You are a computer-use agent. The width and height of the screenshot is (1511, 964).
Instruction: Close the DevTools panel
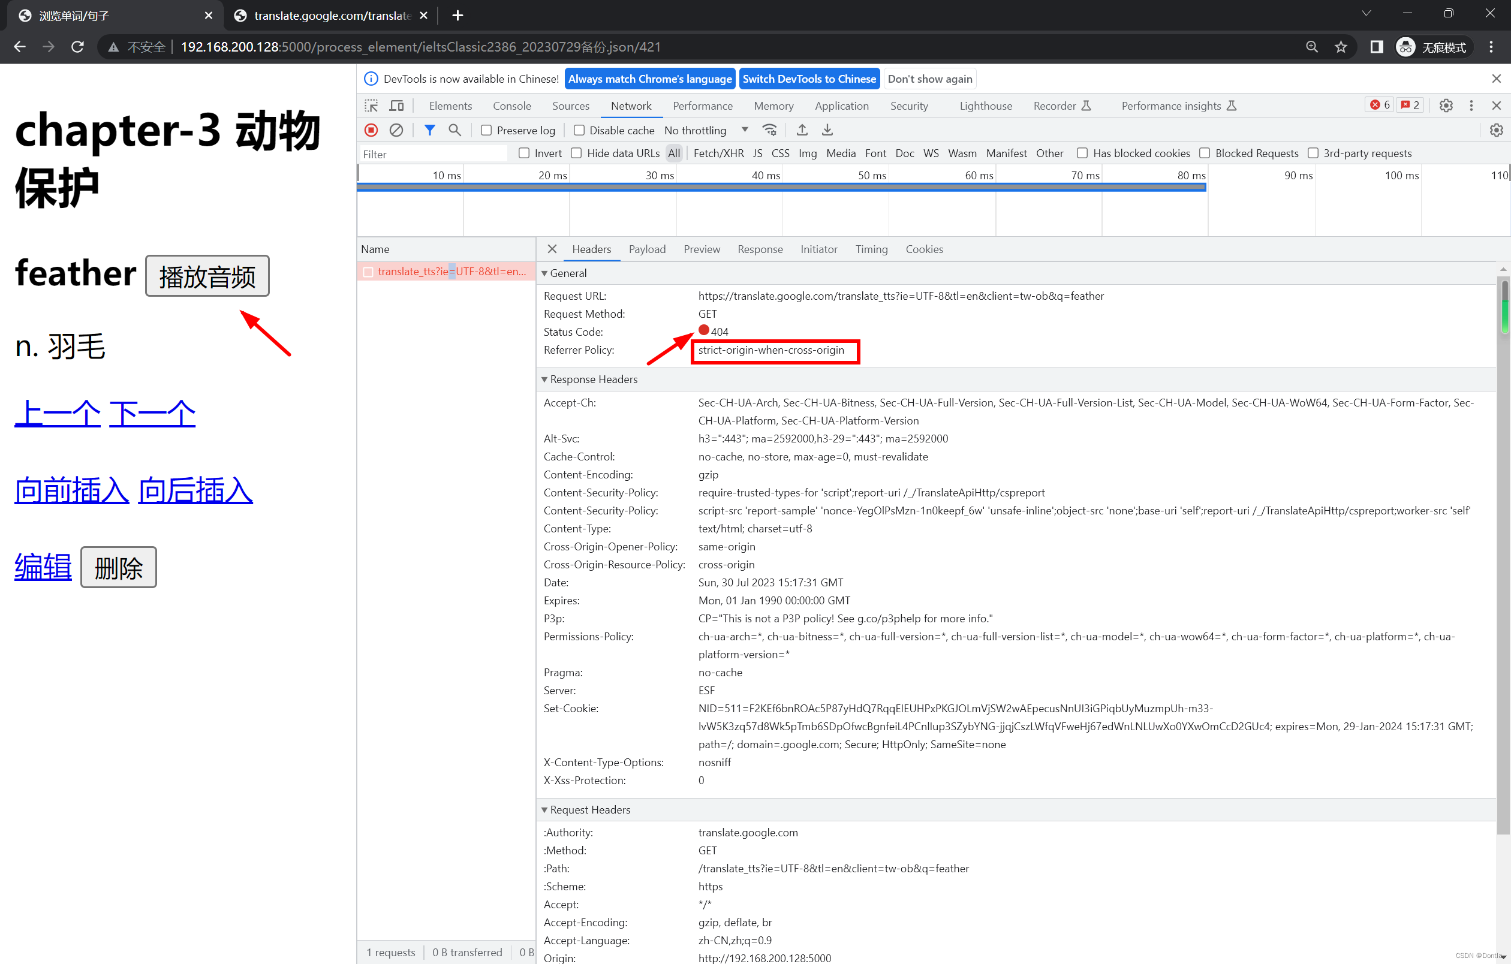(1497, 106)
